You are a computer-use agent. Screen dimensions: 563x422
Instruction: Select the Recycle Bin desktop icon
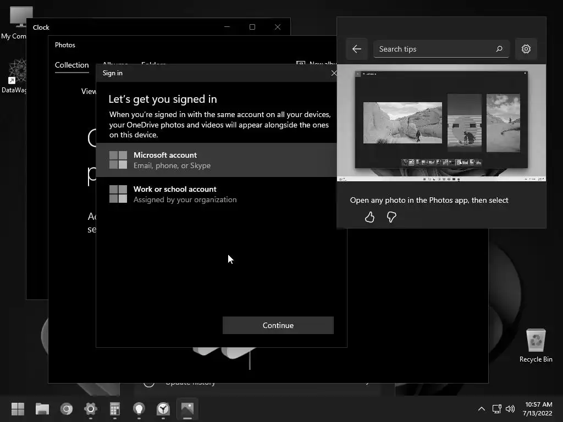pyautogui.click(x=536, y=346)
